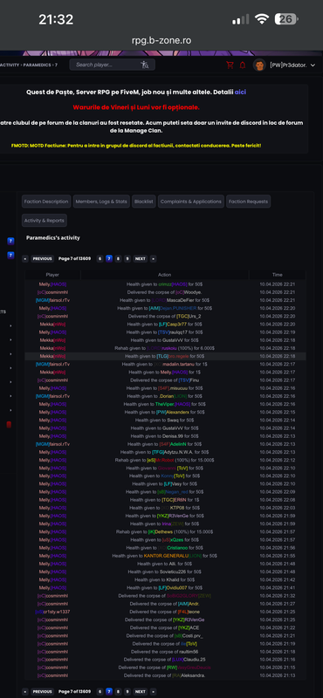The image size is (323, 698).
Task: Select [TSV]raulqq17 player name
Action: (173, 332)
